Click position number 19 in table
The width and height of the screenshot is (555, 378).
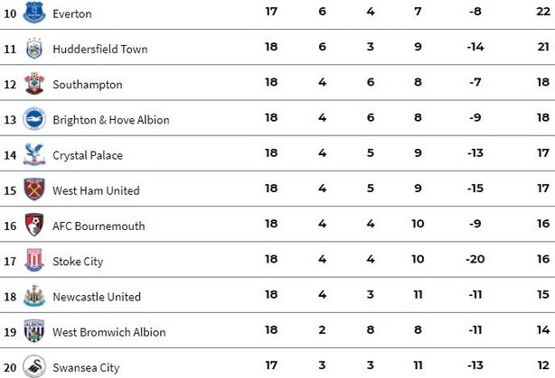[10, 332]
